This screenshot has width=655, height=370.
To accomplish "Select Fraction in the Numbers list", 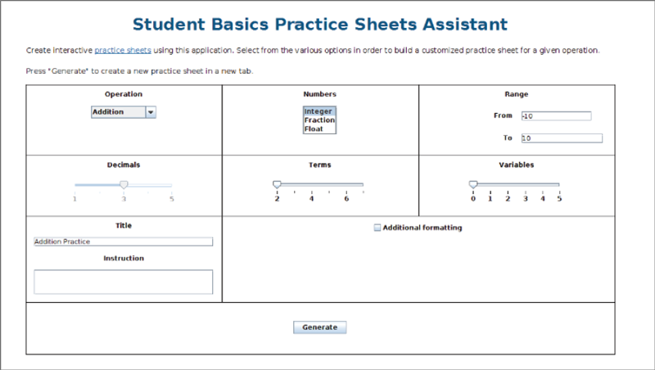I will pyautogui.click(x=318, y=120).
